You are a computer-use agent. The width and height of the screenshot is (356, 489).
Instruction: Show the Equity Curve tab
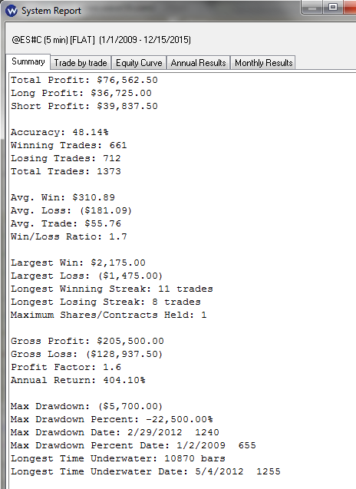click(139, 63)
